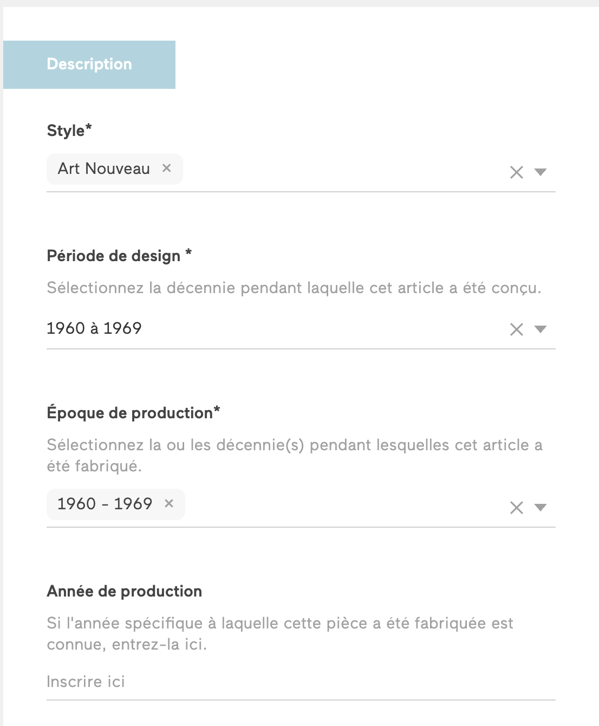Click the Style* field label
This screenshot has width=599, height=726.
tap(68, 130)
